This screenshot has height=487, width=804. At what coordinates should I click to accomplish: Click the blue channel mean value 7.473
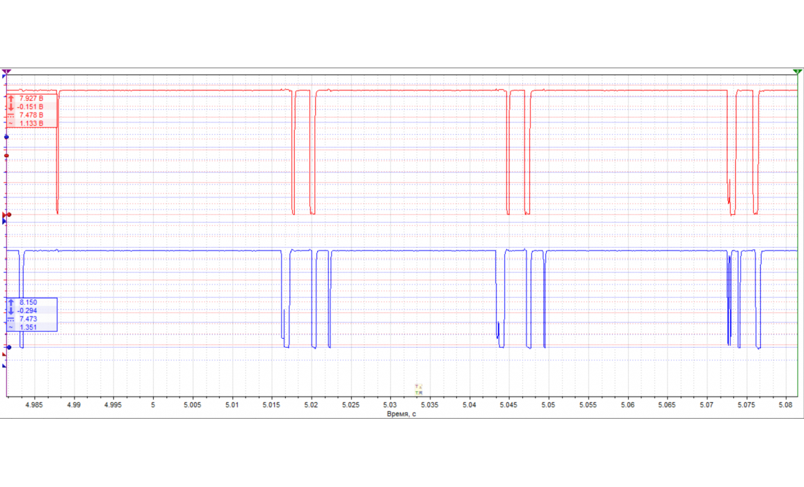pyautogui.click(x=29, y=319)
